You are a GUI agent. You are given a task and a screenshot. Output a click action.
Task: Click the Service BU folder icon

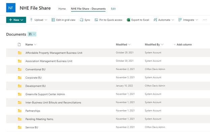(20, 127)
